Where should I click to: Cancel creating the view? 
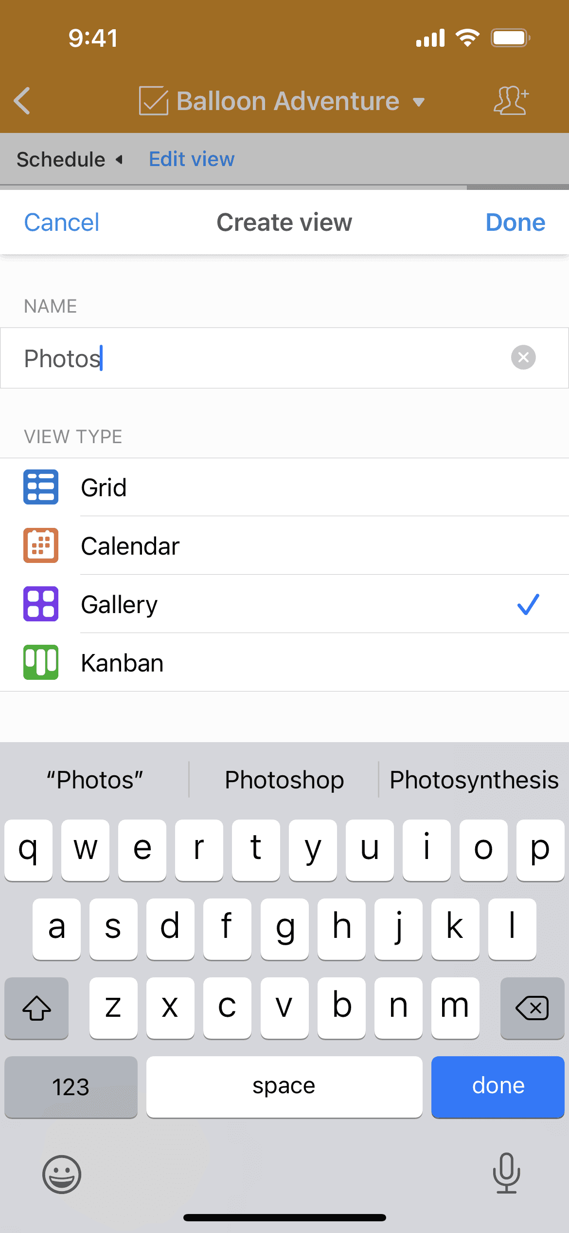point(62,223)
